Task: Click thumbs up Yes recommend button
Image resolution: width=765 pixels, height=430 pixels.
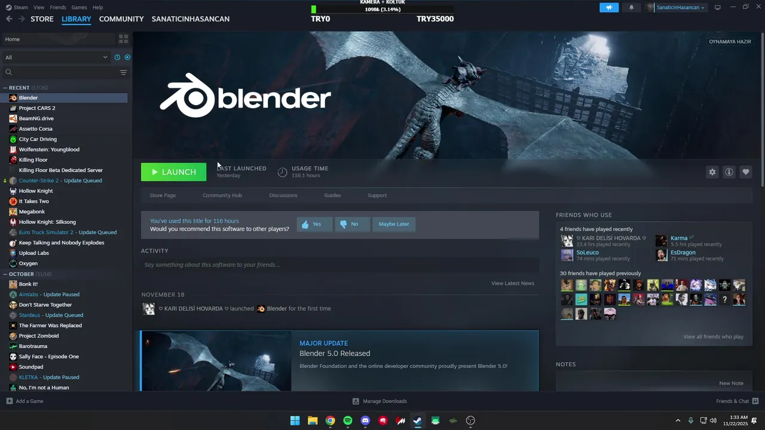Action: 314,224
